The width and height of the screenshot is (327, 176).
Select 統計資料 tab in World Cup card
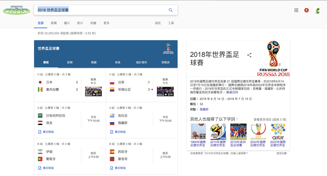[x=142, y=62]
